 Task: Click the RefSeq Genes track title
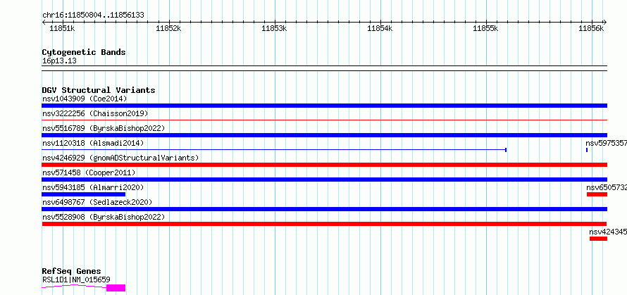[x=71, y=272]
